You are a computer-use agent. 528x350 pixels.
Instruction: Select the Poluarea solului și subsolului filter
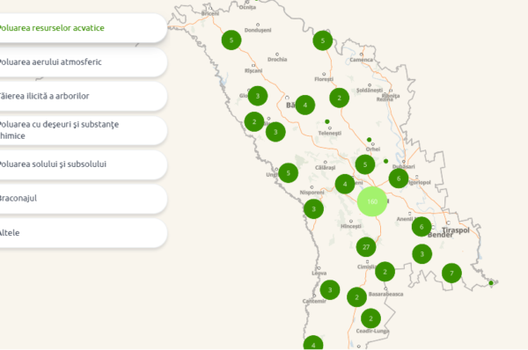[83, 164]
